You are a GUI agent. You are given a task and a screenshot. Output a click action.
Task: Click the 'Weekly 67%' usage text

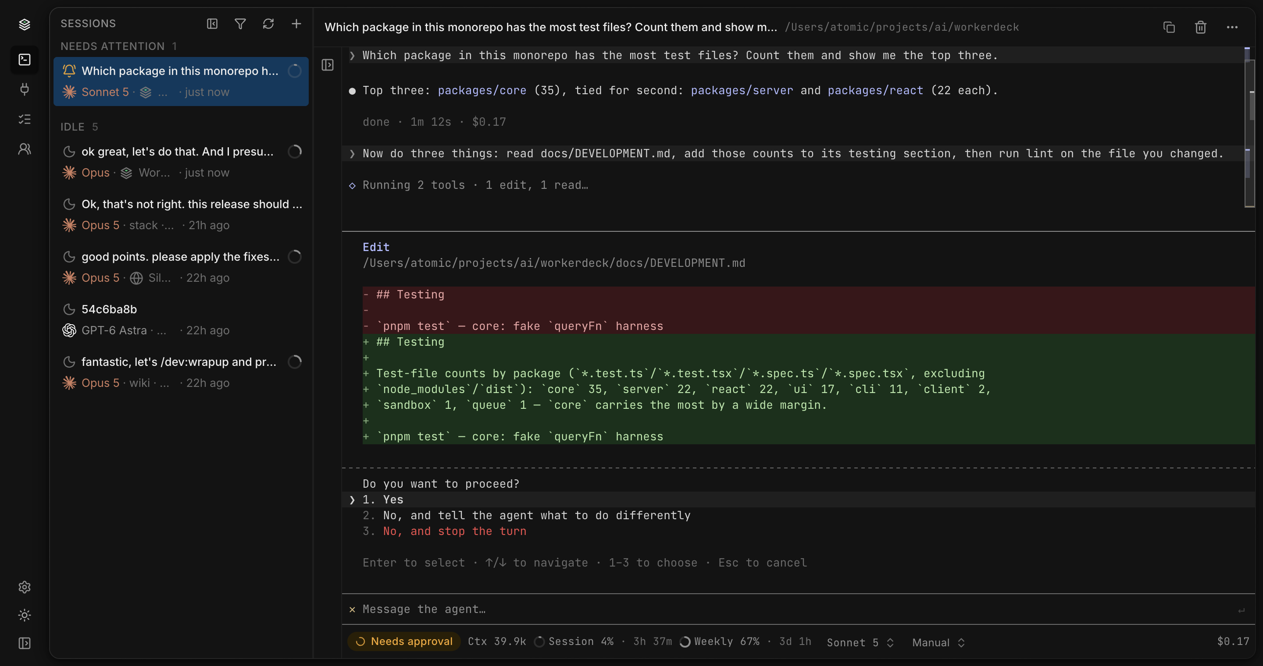[x=727, y=641]
